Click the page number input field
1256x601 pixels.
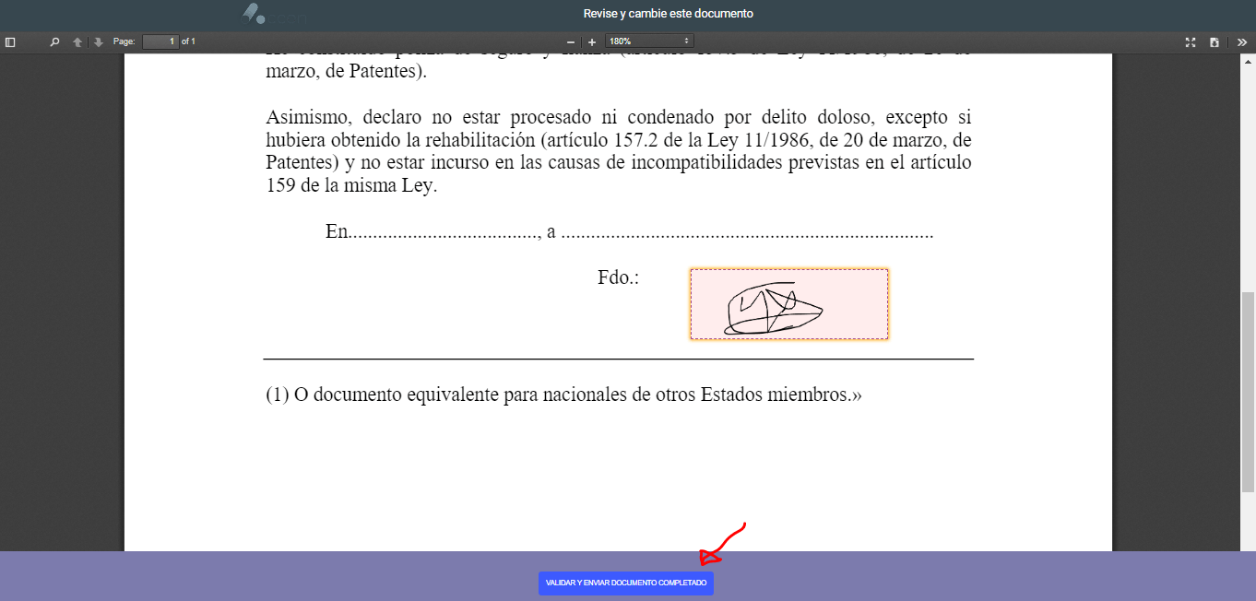click(x=160, y=41)
